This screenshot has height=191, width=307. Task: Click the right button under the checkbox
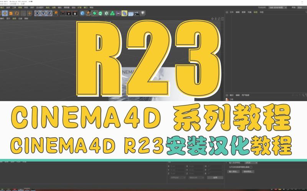click(x=248, y=172)
